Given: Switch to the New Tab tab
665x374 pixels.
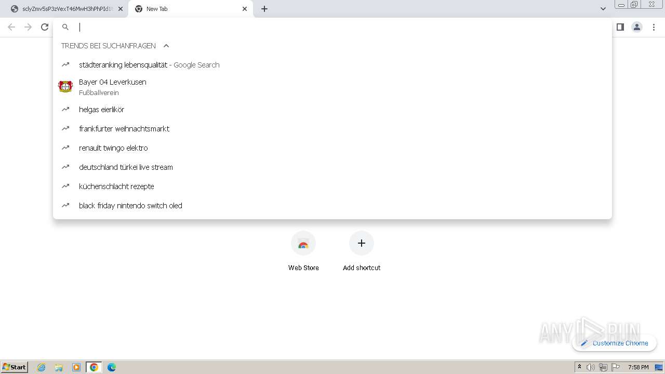Looking at the screenshot, I should point(191,9).
